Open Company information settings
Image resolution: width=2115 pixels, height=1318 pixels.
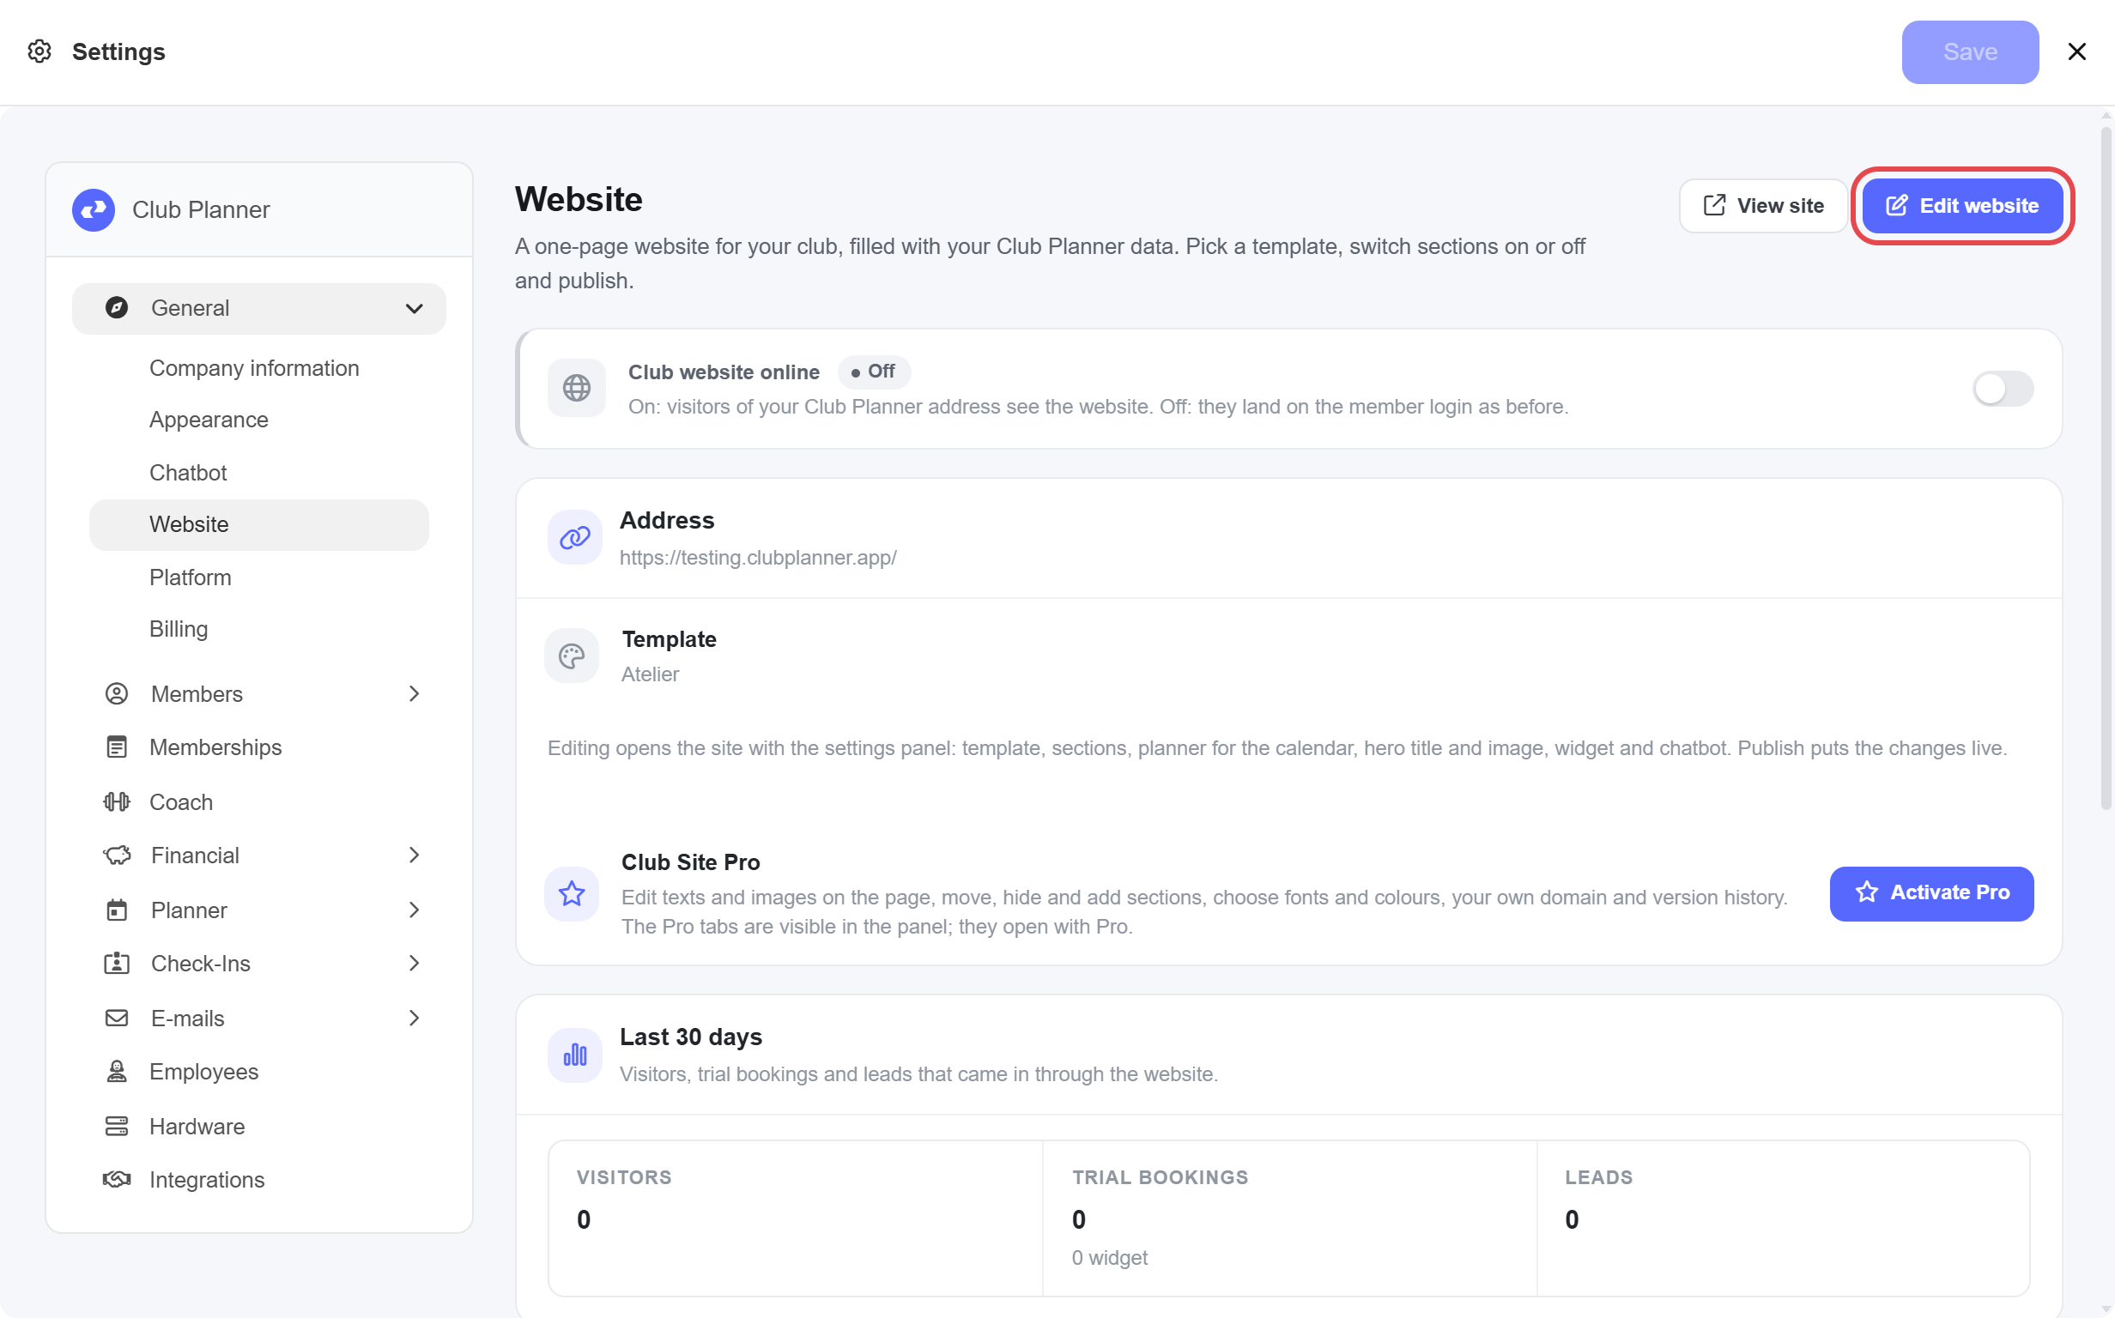[x=259, y=368]
